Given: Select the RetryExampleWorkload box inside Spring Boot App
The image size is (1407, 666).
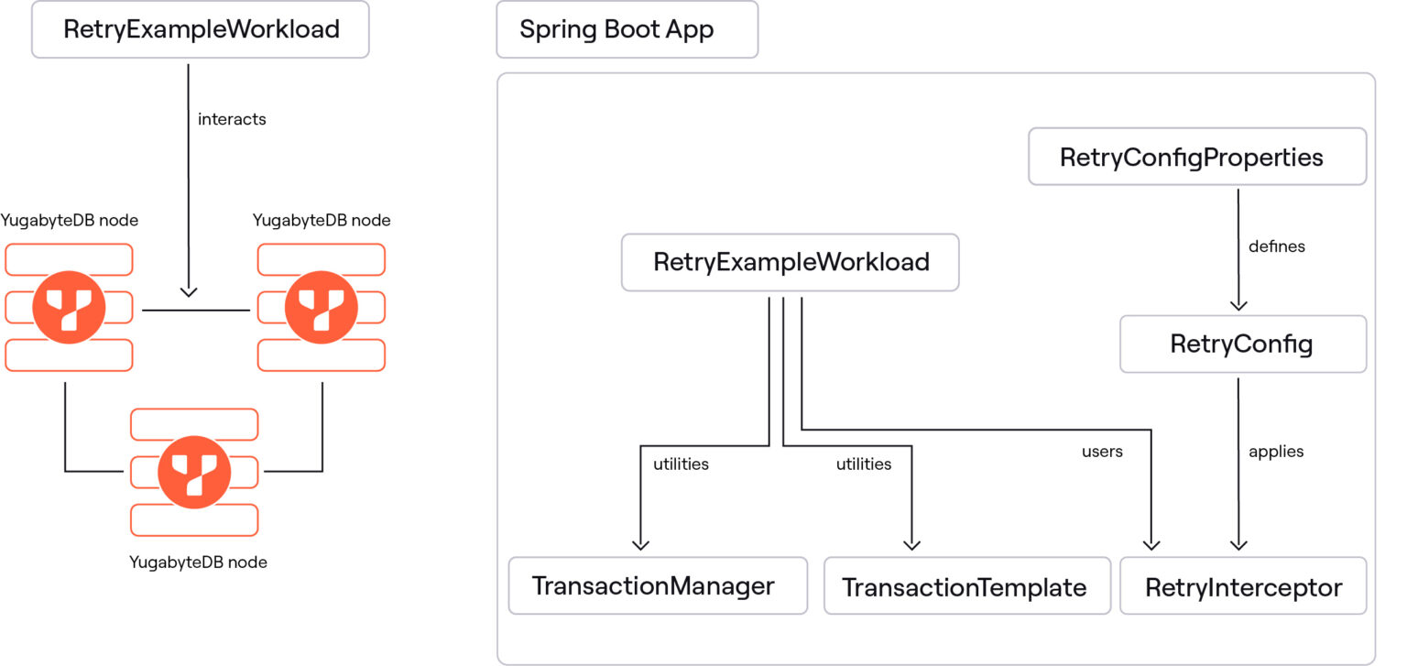Looking at the screenshot, I should point(790,262).
